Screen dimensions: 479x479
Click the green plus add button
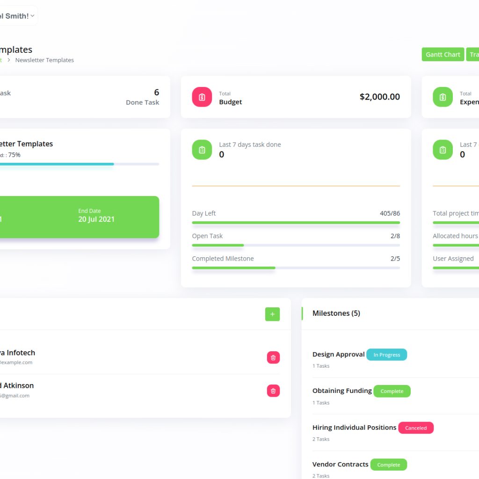272,314
